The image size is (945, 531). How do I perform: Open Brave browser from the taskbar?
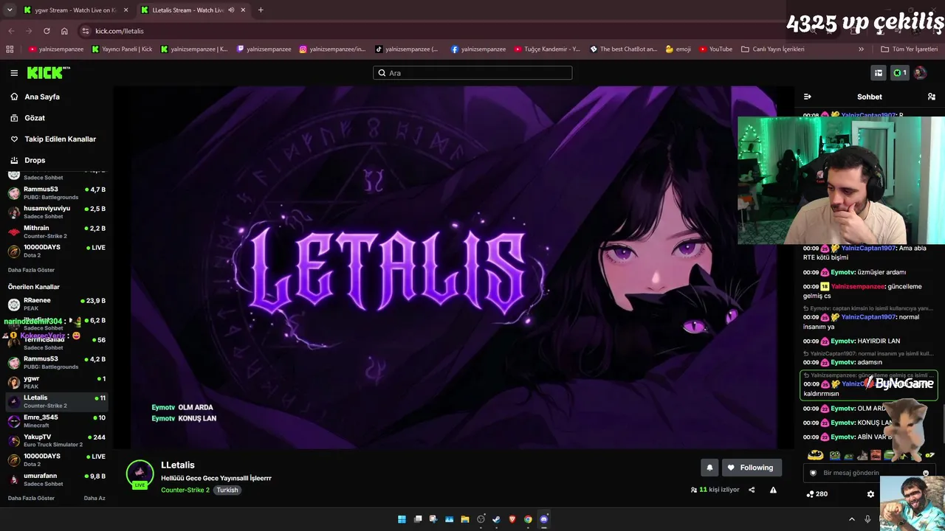(x=512, y=519)
